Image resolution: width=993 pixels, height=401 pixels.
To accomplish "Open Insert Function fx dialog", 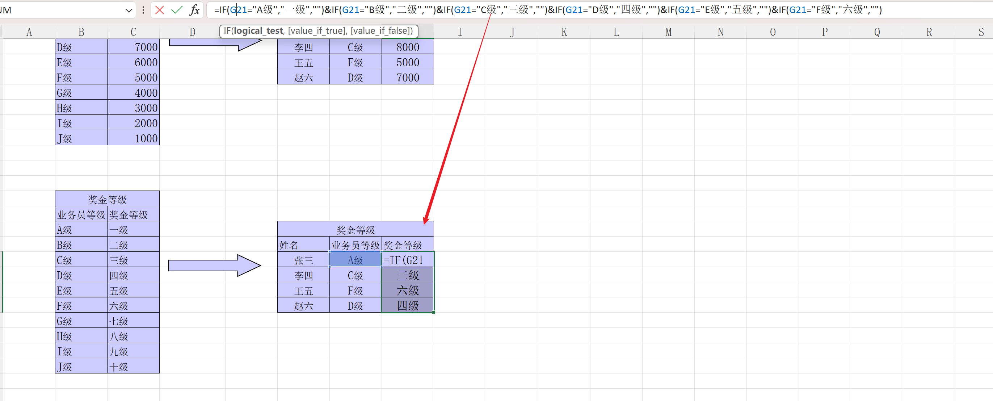I will click(x=195, y=10).
